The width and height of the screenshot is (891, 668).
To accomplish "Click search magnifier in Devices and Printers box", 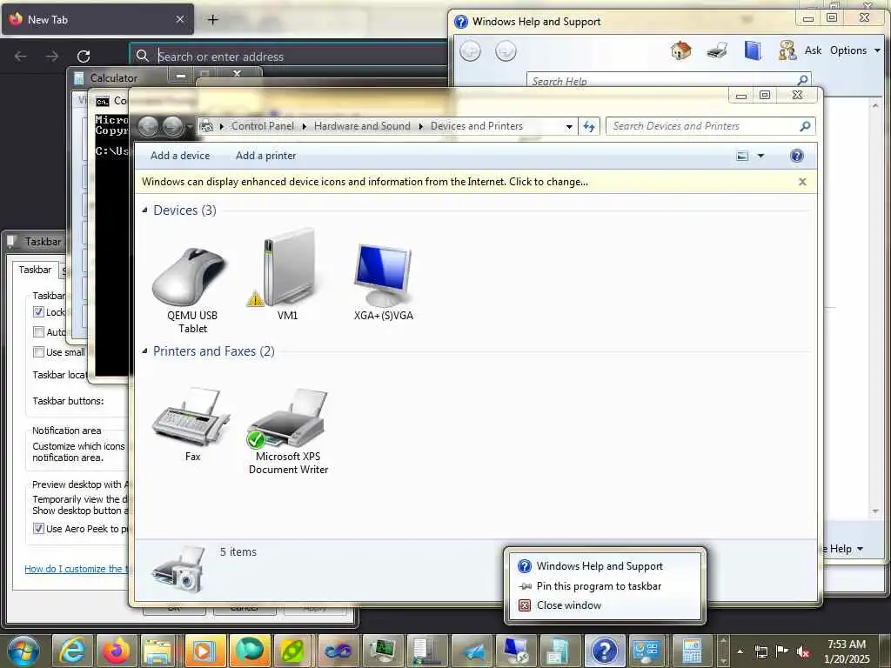I will point(805,126).
